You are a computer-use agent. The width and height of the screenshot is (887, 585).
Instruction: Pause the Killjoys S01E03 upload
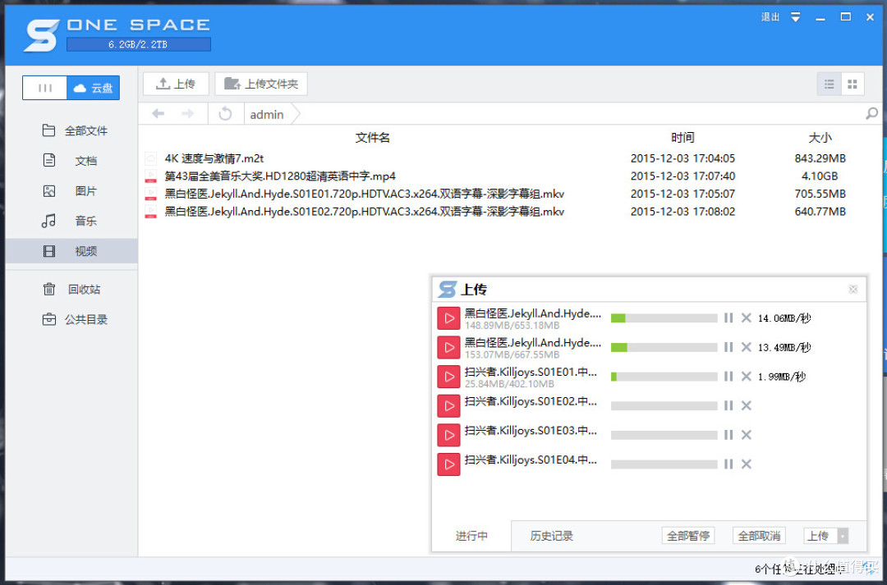tap(728, 435)
